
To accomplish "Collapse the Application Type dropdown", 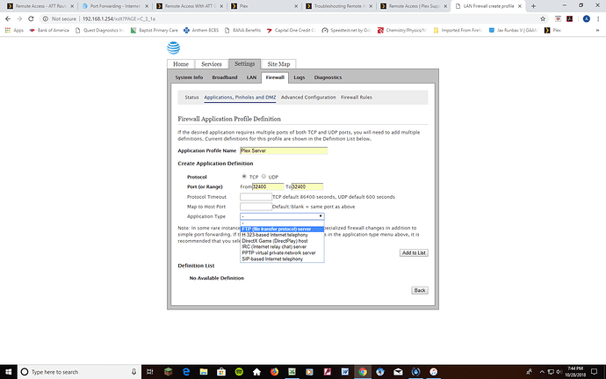I will pos(282,216).
